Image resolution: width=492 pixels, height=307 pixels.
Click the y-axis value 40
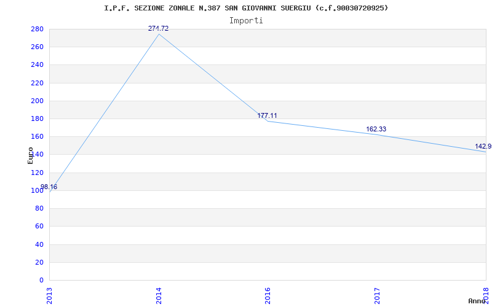click(39, 244)
